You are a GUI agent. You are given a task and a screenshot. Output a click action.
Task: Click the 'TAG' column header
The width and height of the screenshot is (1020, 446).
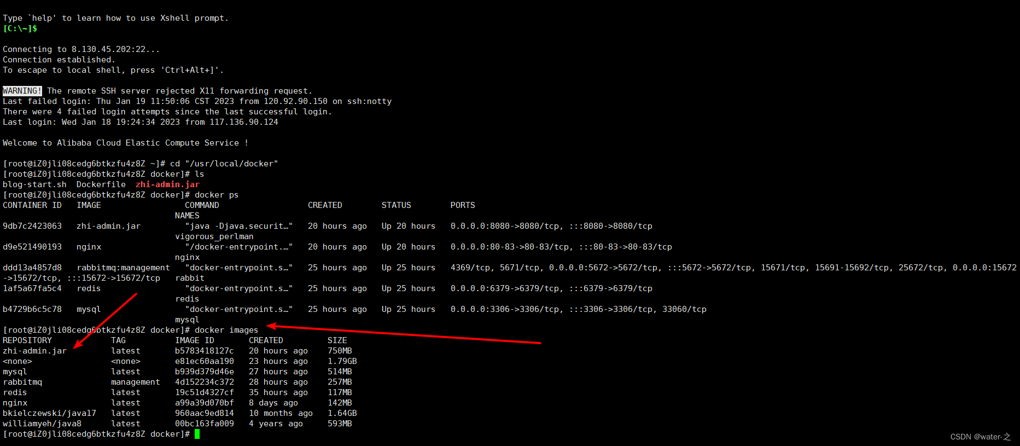pos(119,340)
